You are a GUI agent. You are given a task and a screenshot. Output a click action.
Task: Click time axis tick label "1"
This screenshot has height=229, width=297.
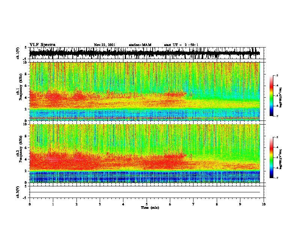(53, 204)
